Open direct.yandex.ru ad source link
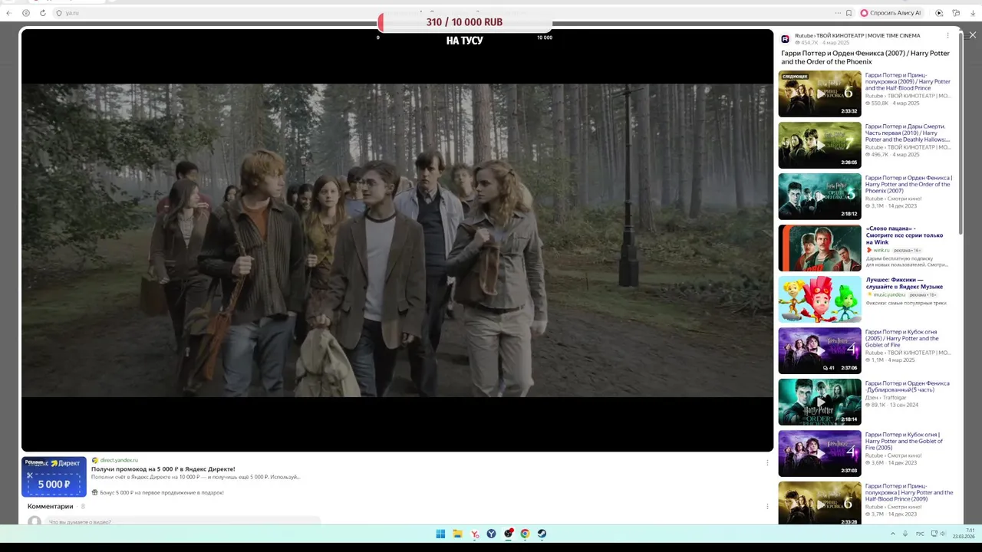This screenshot has width=982, height=552. tap(119, 460)
